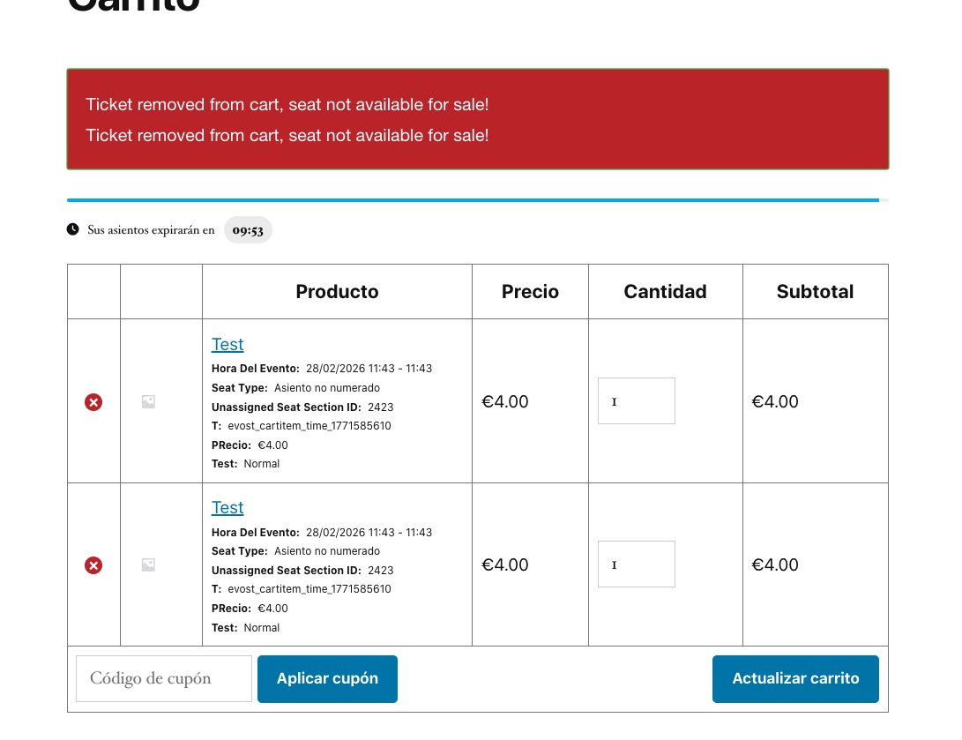Click the Producto column header
The width and height of the screenshot is (962, 740).
coord(337,292)
